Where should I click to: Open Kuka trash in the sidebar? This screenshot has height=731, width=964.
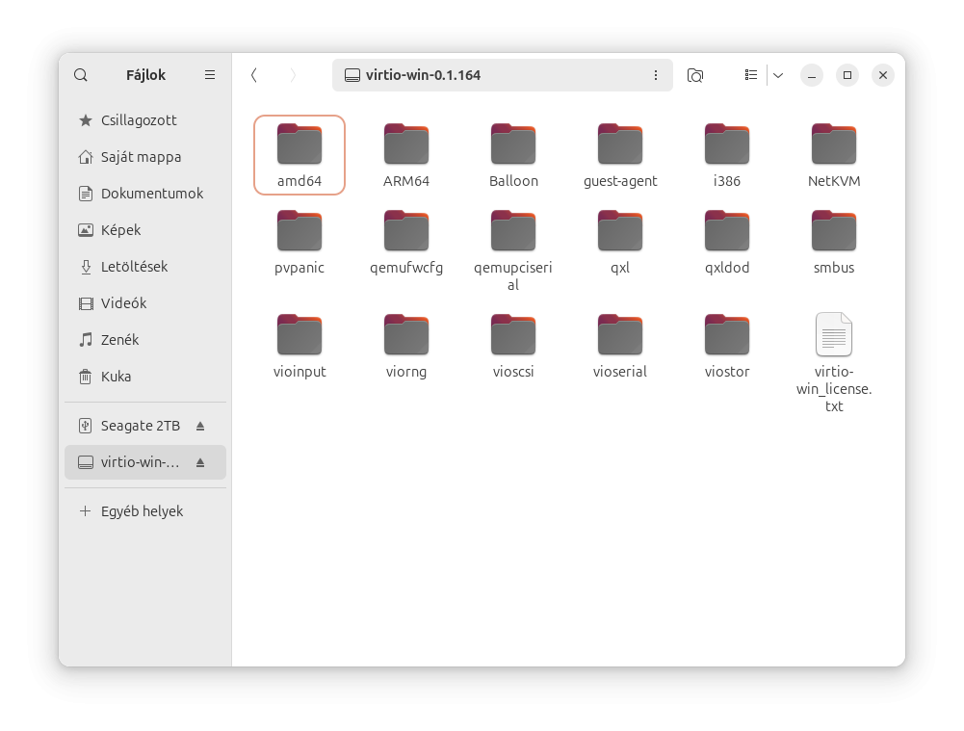coord(116,377)
